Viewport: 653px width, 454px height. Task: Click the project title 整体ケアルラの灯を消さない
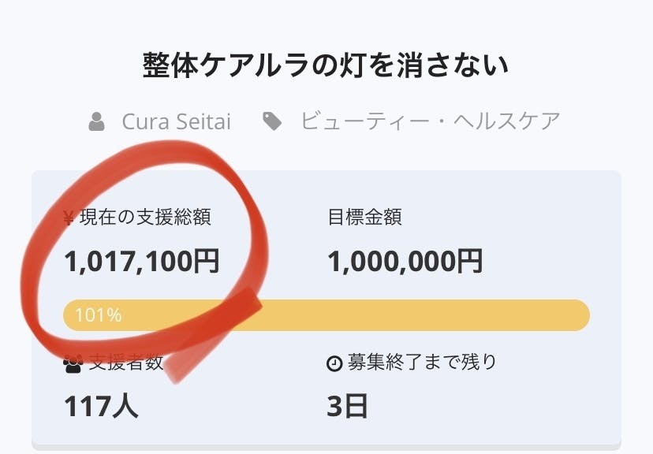[326, 65]
